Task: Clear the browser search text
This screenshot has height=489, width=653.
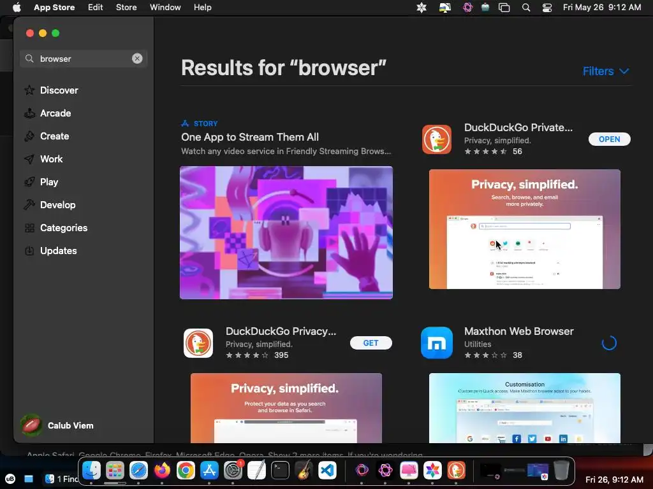Action: pos(137,59)
